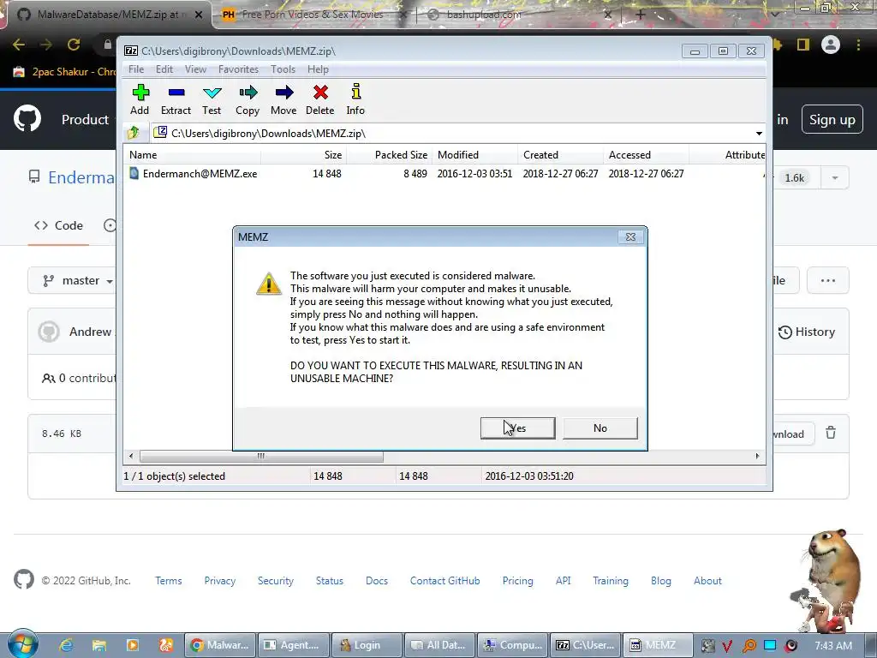Click the trash delete-file icon on GitHub
This screenshot has height=658, width=877.
(831, 433)
